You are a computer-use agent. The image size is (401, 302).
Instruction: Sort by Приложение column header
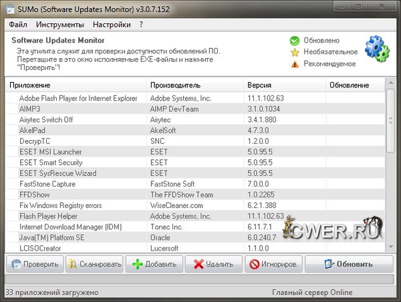[x=76, y=85]
